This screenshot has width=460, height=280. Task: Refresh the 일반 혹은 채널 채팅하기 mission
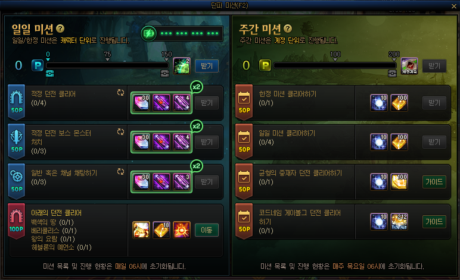[120, 171]
